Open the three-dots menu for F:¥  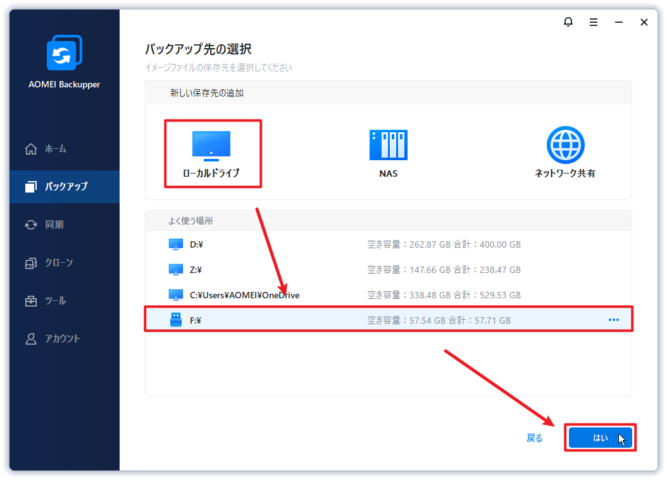pyautogui.click(x=613, y=320)
